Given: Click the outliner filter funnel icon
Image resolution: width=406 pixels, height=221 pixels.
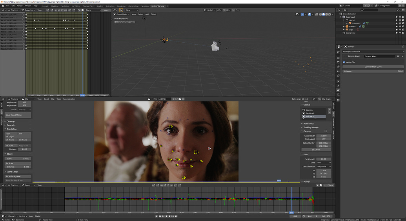Looking at the screenshot, I should [x=397, y=10].
